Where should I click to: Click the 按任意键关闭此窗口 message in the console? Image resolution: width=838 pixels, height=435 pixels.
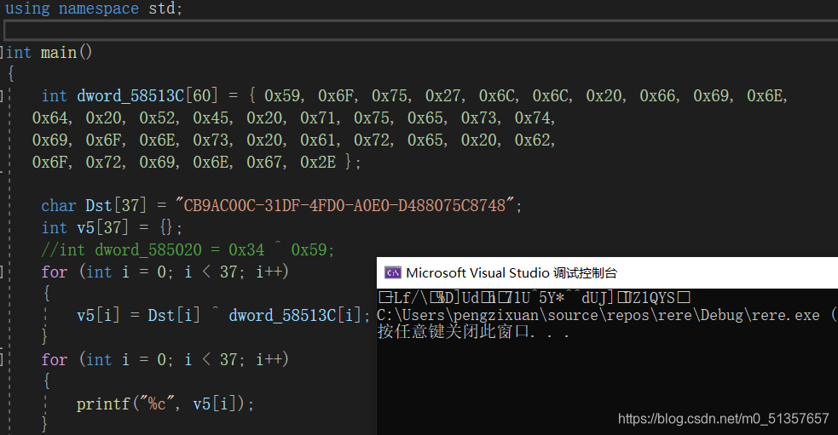coord(473,331)
